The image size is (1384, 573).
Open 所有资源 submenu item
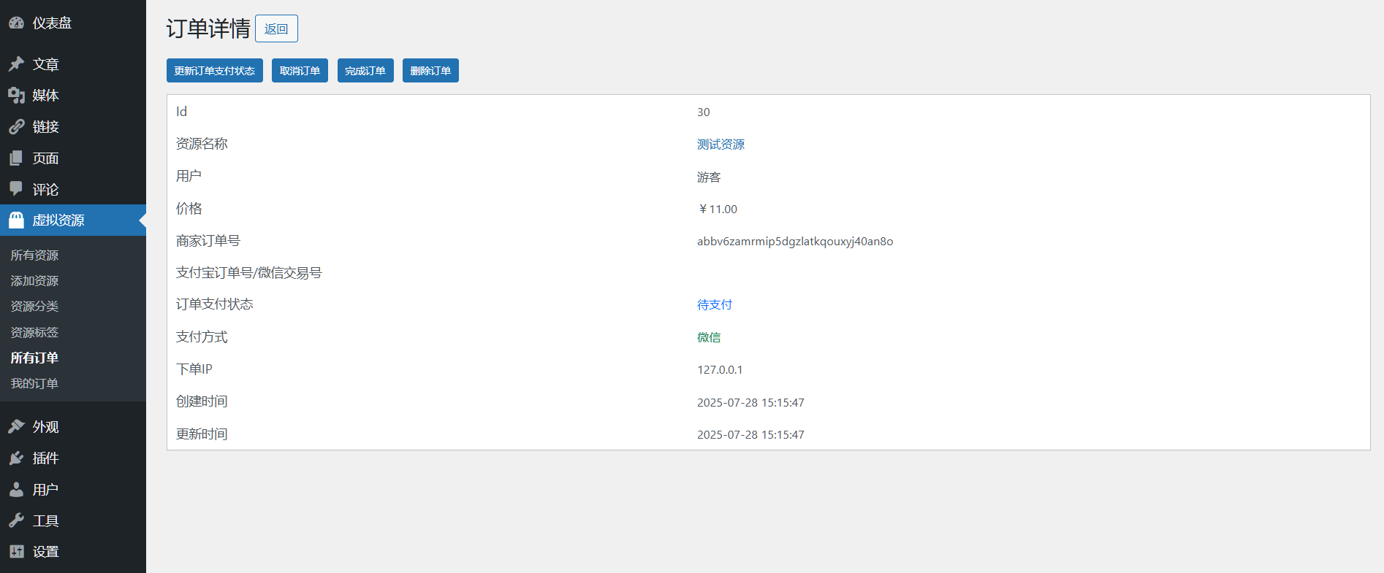coord(34,255)
